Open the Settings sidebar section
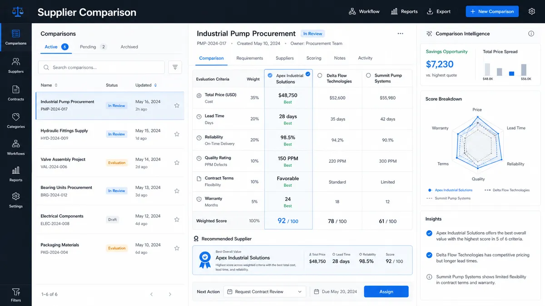 coord(16,200)
